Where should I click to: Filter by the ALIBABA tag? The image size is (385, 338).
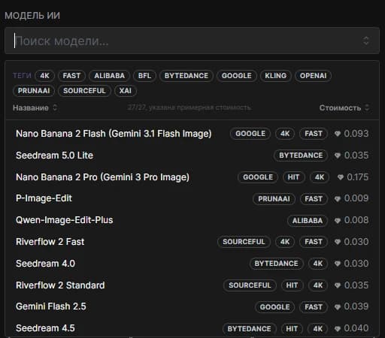(x=110, y=76)
